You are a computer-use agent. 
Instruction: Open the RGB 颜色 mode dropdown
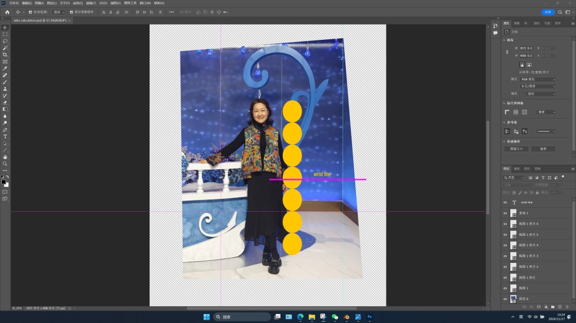click(537, 79)
